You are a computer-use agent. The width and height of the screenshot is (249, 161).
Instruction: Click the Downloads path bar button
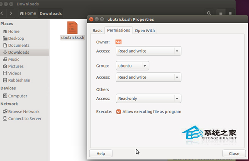tap(51, 14)
